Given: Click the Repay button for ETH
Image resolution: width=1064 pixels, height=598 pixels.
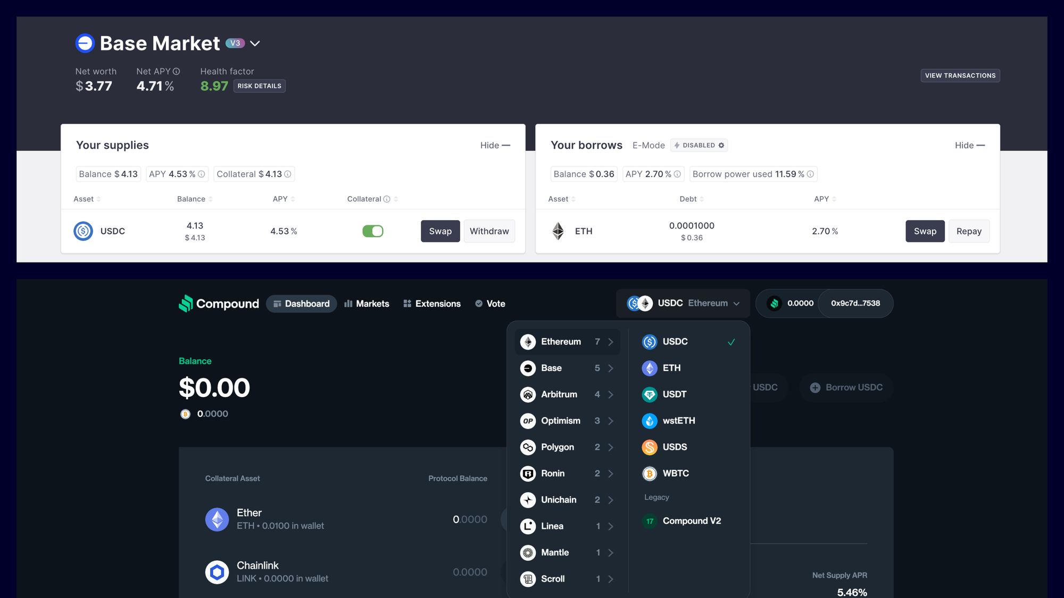Looking at the screenshot, I should (x=968, y=231).
